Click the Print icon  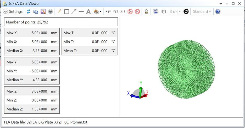click(50, 12)
